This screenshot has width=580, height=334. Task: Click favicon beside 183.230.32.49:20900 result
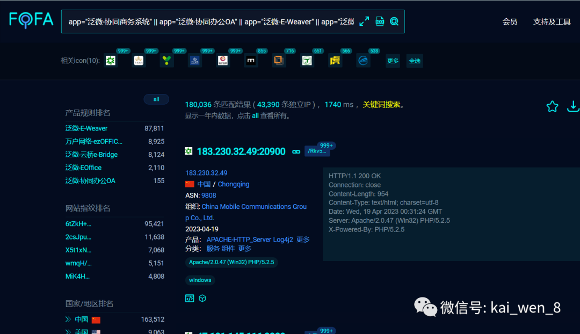(x=189, y=151)
